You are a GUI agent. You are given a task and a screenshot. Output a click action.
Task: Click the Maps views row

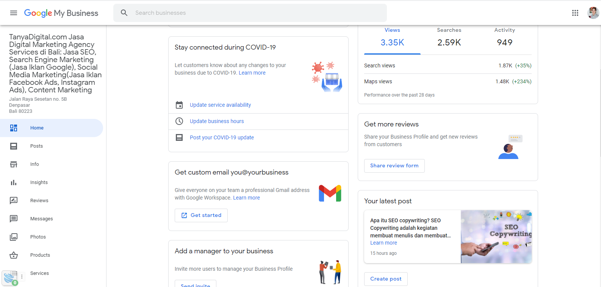point(448,81)
